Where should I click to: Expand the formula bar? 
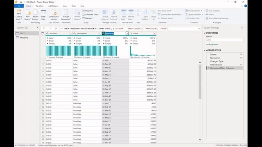pos(199,29)
